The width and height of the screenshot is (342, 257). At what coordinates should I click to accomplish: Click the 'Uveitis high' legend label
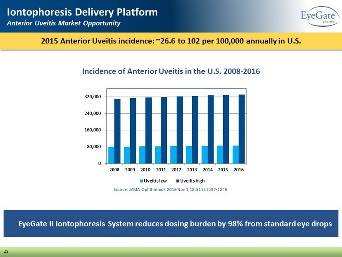coord(192,181)
